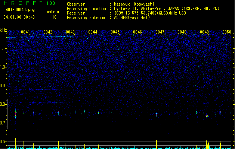Select the meteor count value 16
The width and height of the screenshot is (235, 149).
click(54, 17)
